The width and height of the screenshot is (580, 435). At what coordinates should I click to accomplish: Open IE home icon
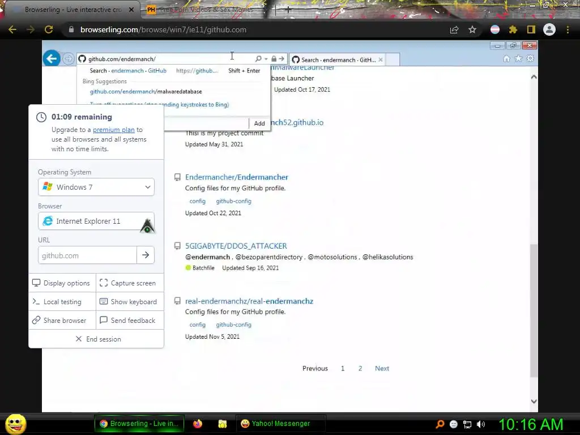[x=507, y=58]
